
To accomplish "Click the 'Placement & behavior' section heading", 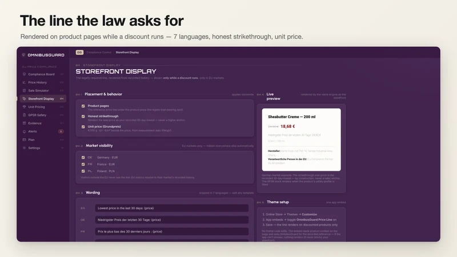I will [x=103, y=94].
